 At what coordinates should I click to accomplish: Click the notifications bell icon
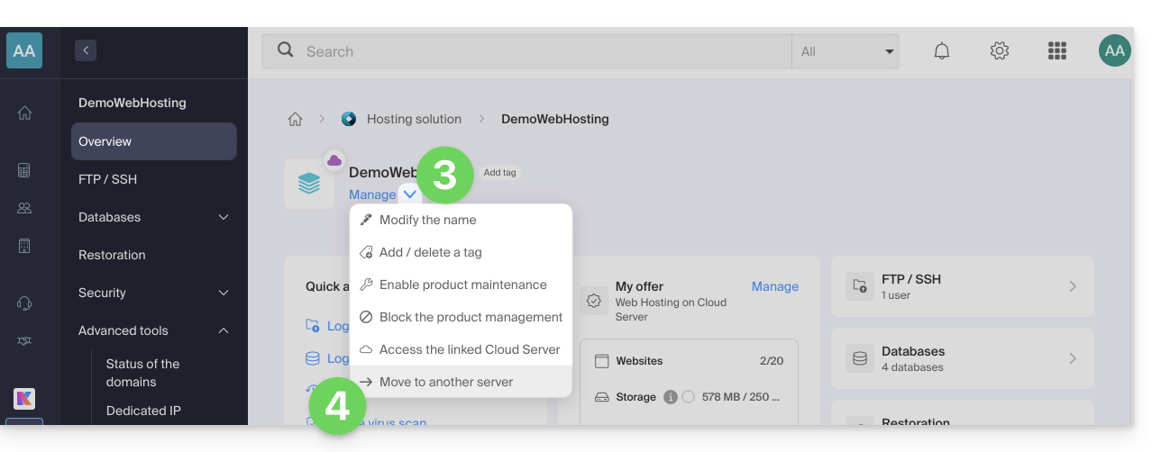[942, 51]
